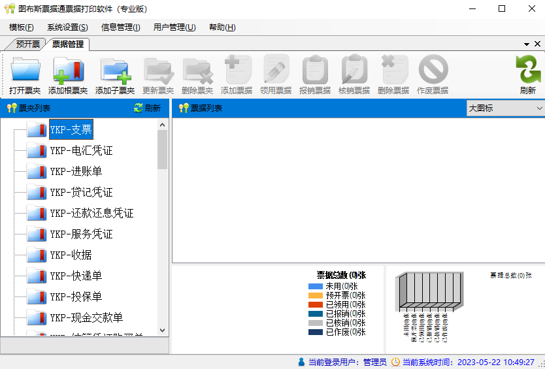The height and width of the screenshot is (369, 545).
Task: Click the 核销票据 toolbar icon
Action: pyautogui.click(x=354, y=70)
